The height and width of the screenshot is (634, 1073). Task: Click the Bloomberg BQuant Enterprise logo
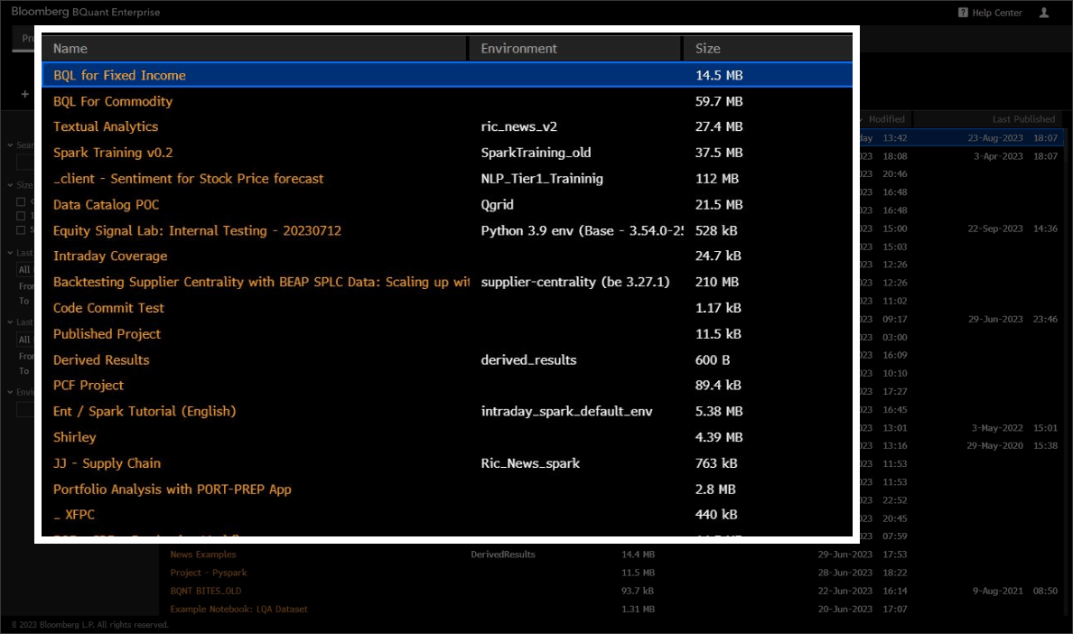click(79, 12)
